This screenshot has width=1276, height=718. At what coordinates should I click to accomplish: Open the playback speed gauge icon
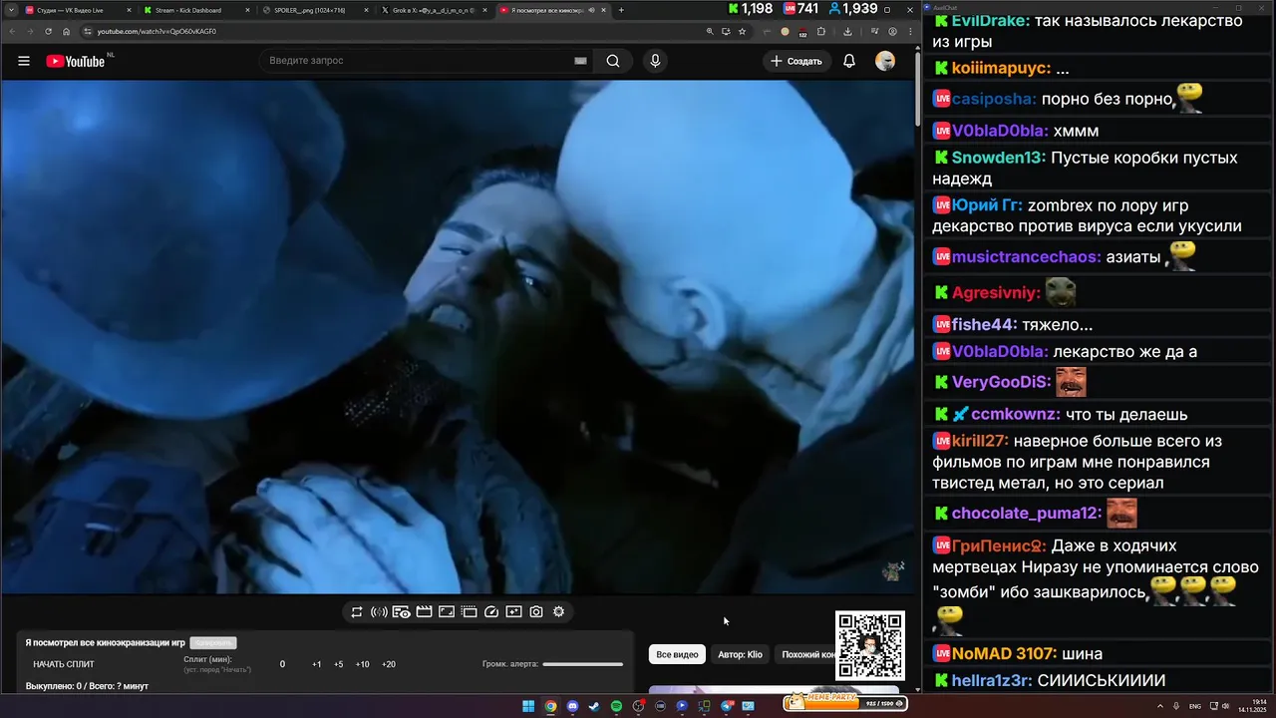point(491,612)
